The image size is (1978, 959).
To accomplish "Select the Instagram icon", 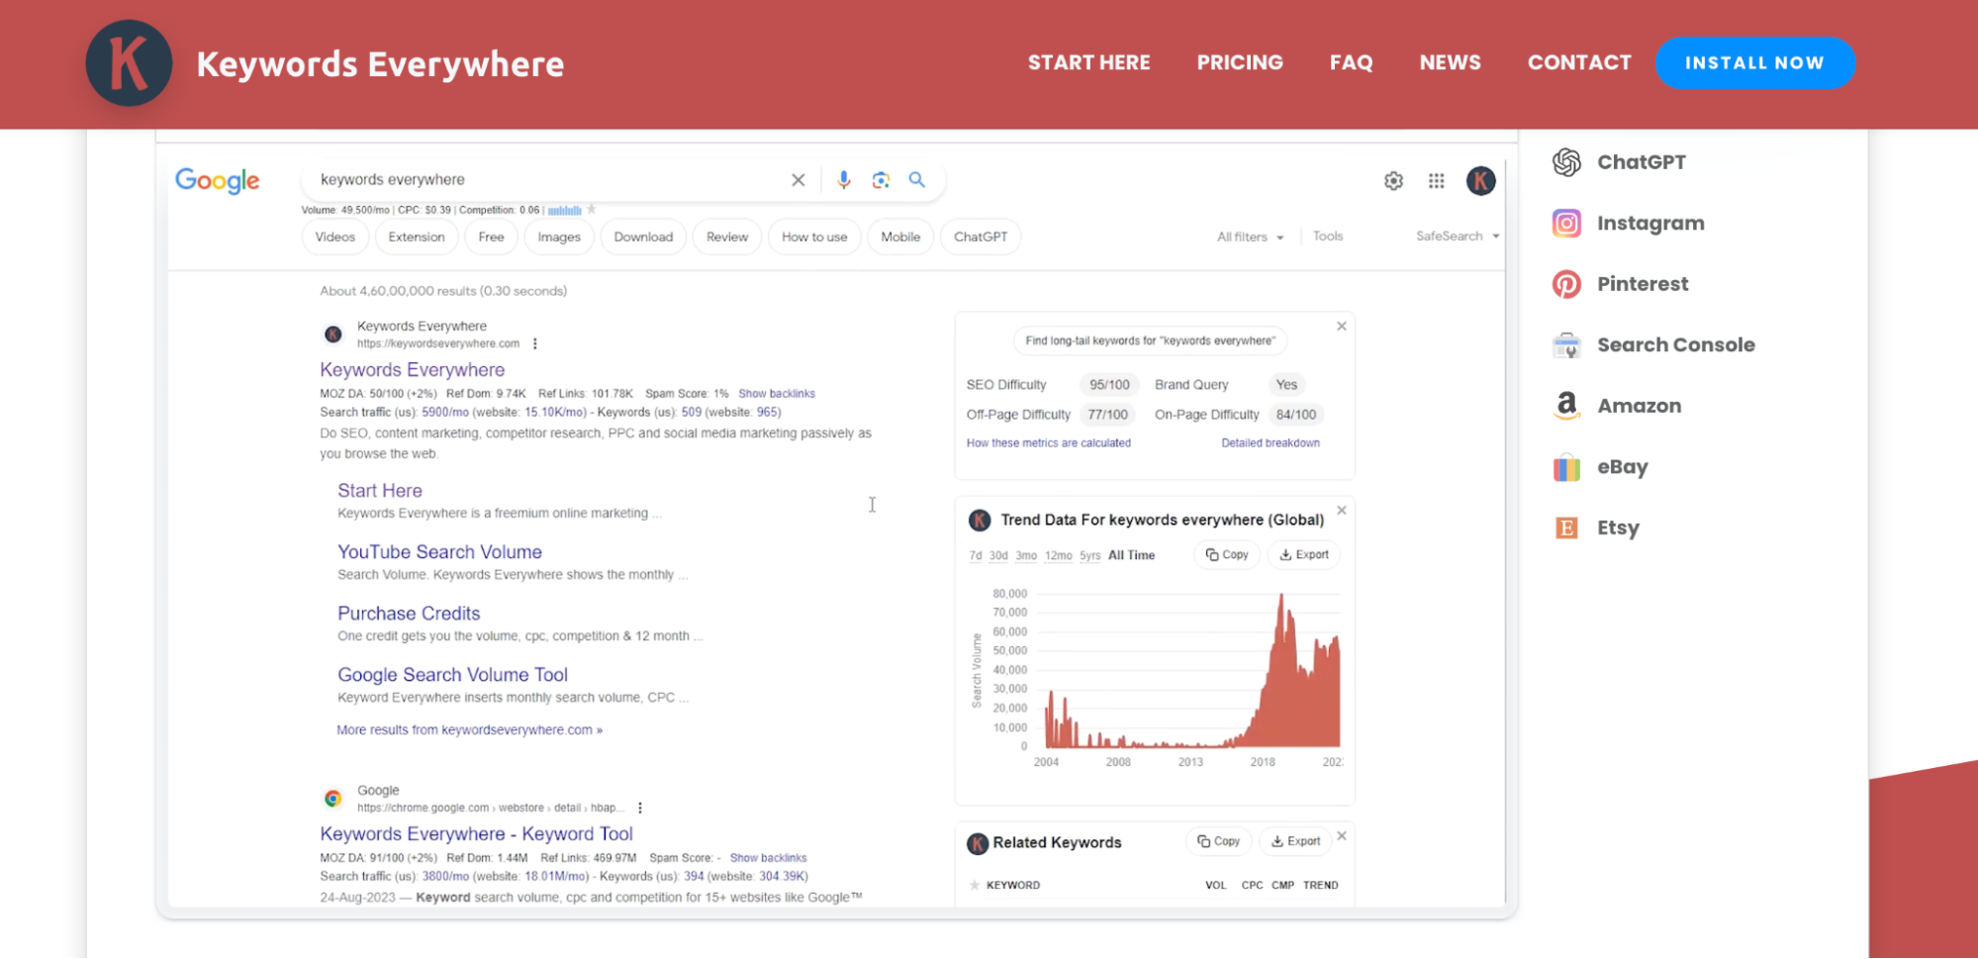I will pyautogui.click(x=1566, y=224).
